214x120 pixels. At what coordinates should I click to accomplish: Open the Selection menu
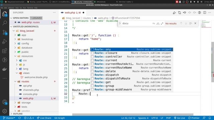[11, 8]
